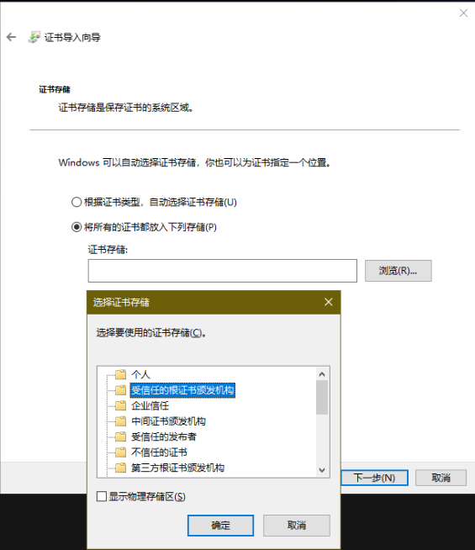This screenshot has width=475, height=550.
Task: Confirm with the 确定 button
Action: (220, 525)
